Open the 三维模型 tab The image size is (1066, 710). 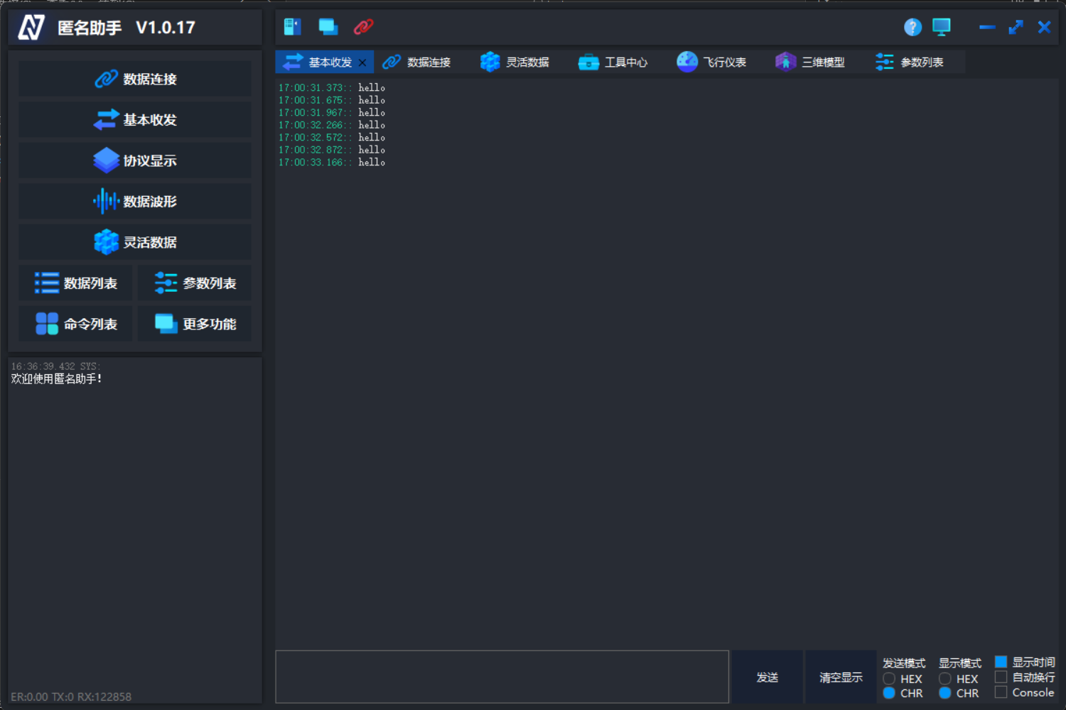click(x=811, y=62)
